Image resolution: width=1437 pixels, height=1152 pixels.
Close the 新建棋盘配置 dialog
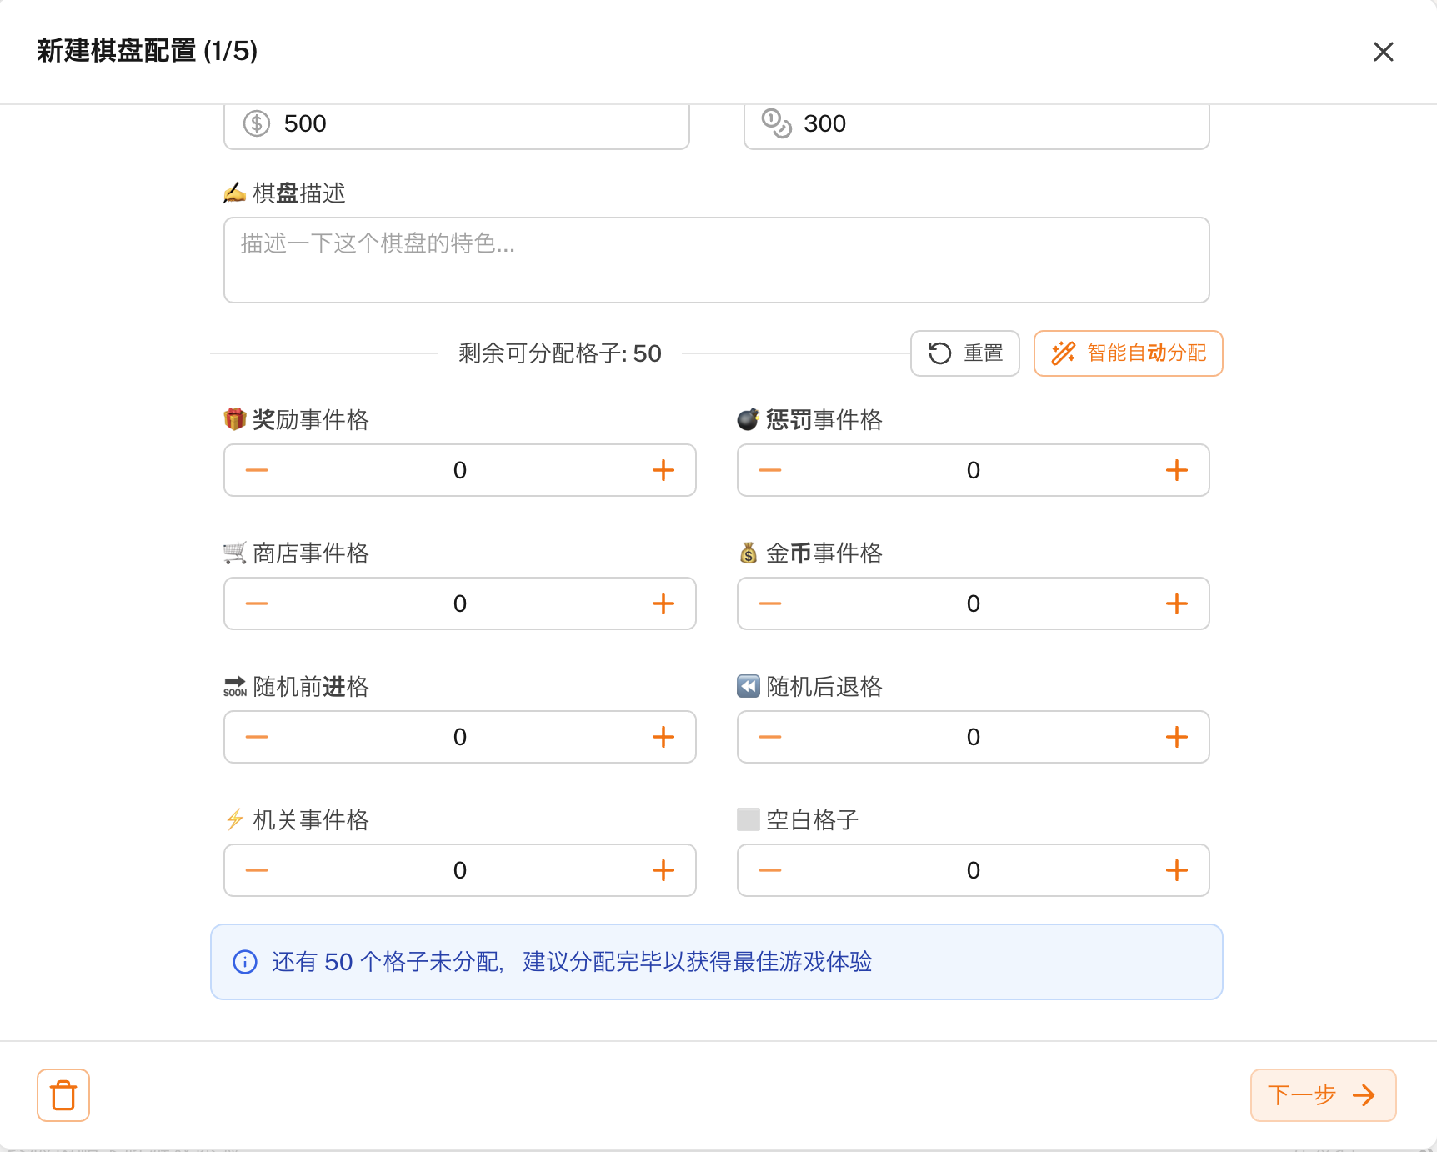click(1383, 52)
